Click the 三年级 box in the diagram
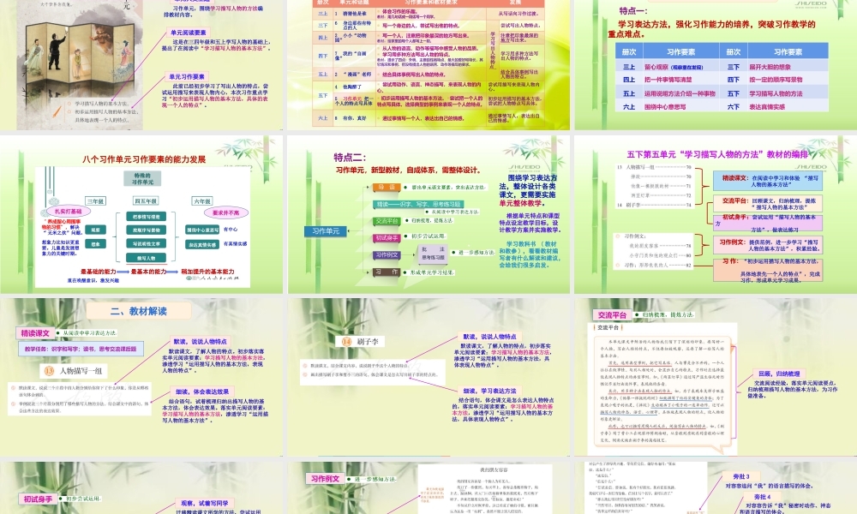The width and height of the screenshot is (857, 514). pyautogui.click(x=95, y=201)
